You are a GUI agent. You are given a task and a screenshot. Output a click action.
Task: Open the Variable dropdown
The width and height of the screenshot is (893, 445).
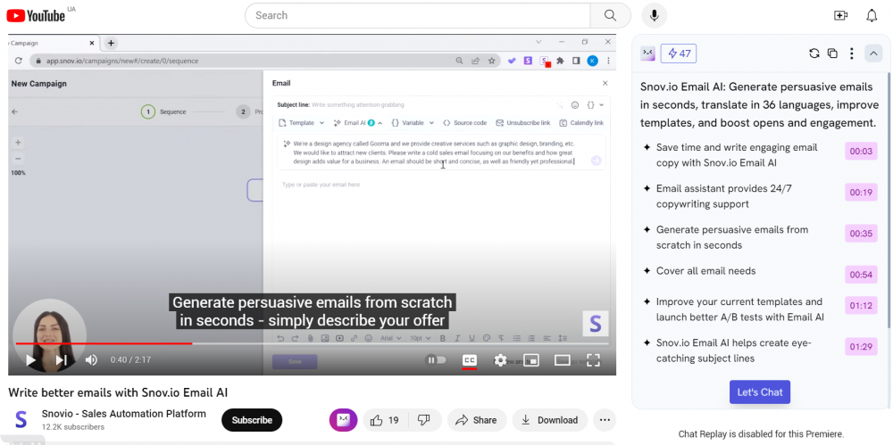point(413,123)
